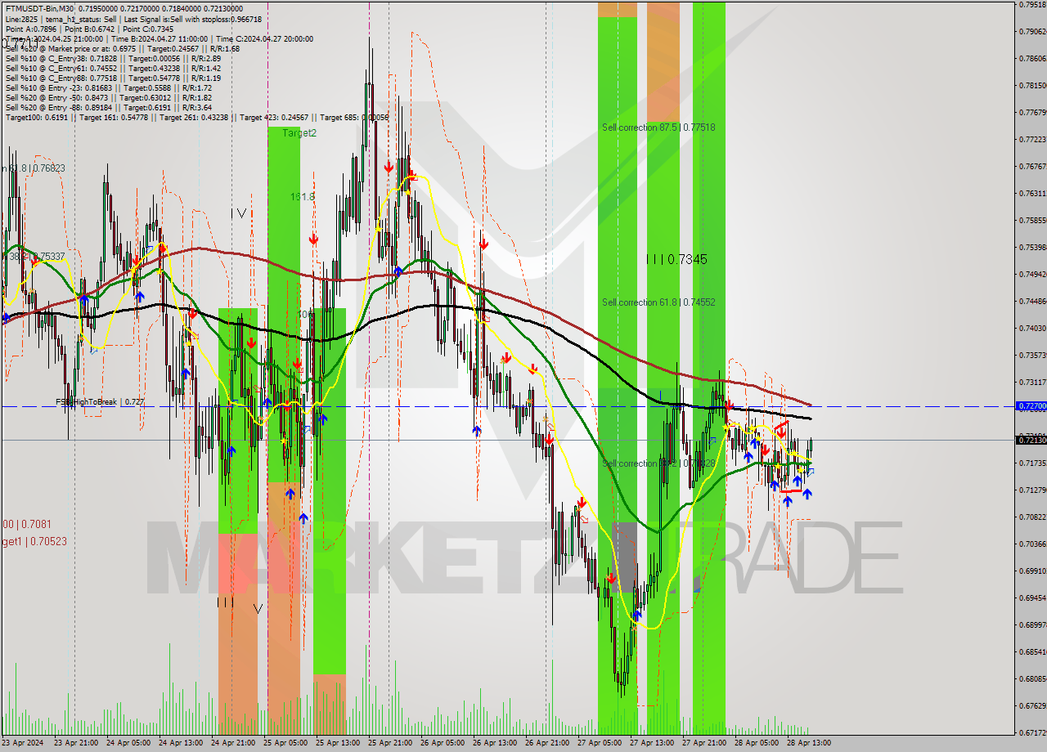Click the 0.79518 price axis value
Viewport: 1047px width, 752px height.
1033,5
